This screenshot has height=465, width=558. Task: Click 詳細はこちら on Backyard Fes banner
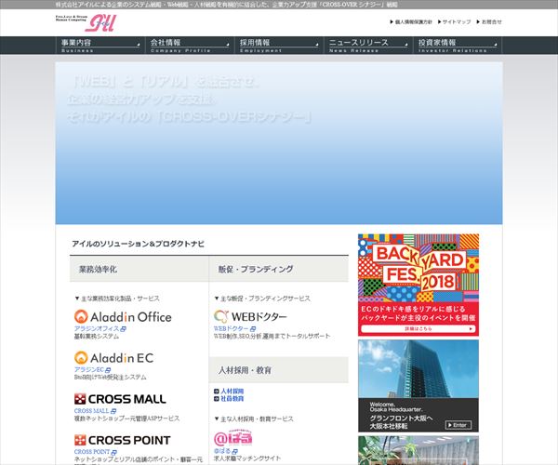coord(418,329)
